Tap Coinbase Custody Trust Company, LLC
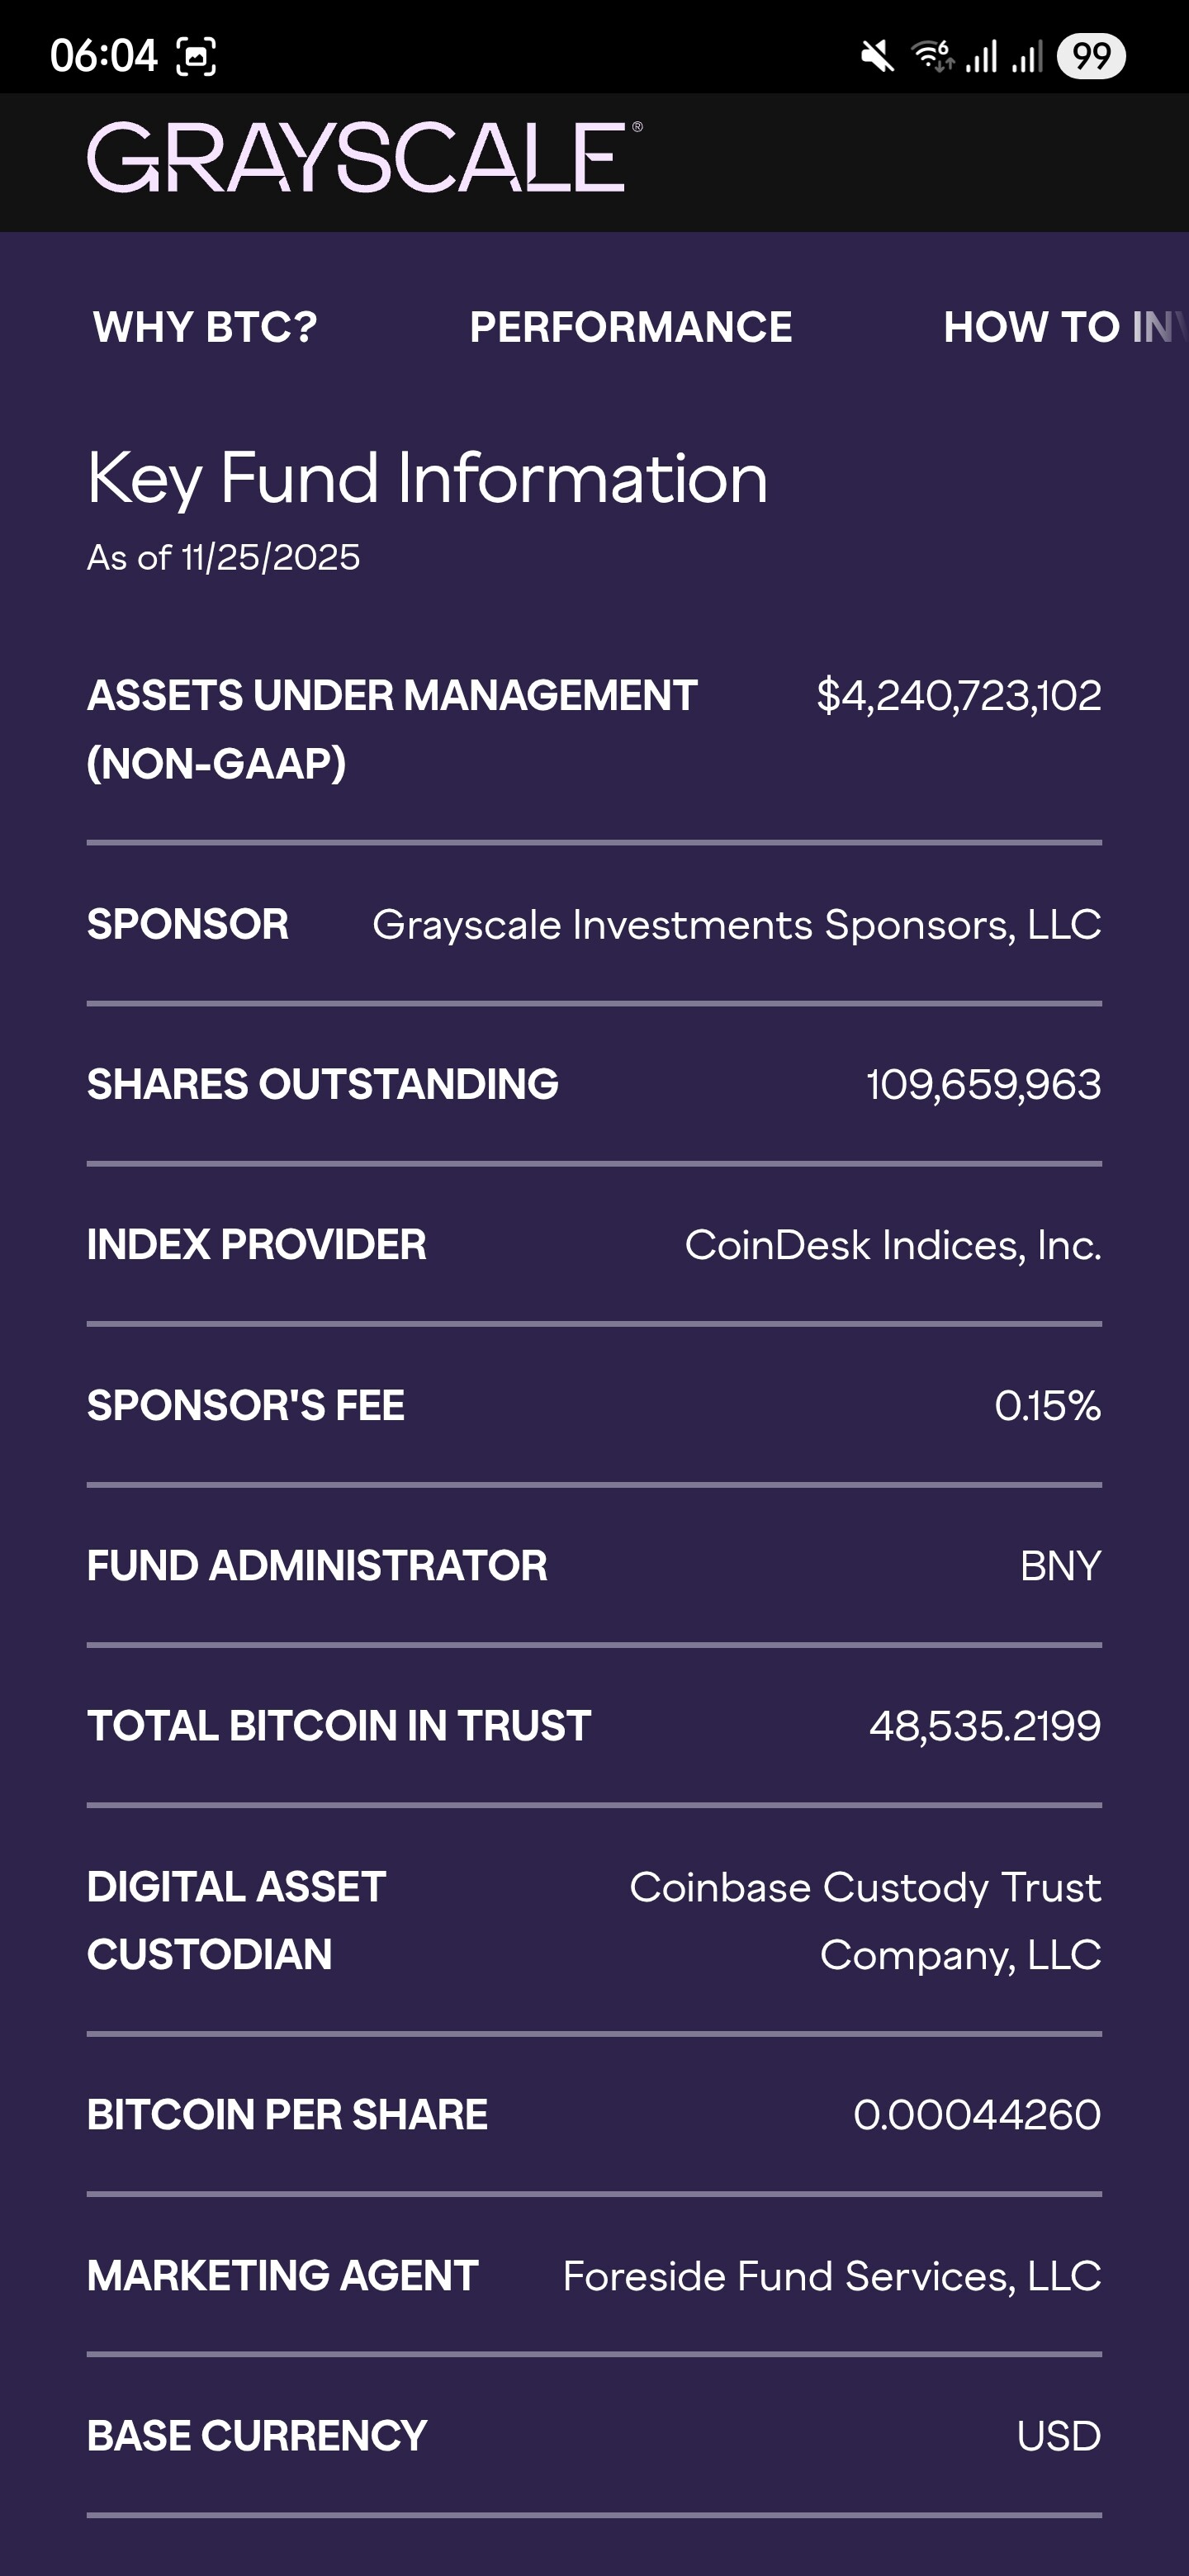 (865, 1921)
